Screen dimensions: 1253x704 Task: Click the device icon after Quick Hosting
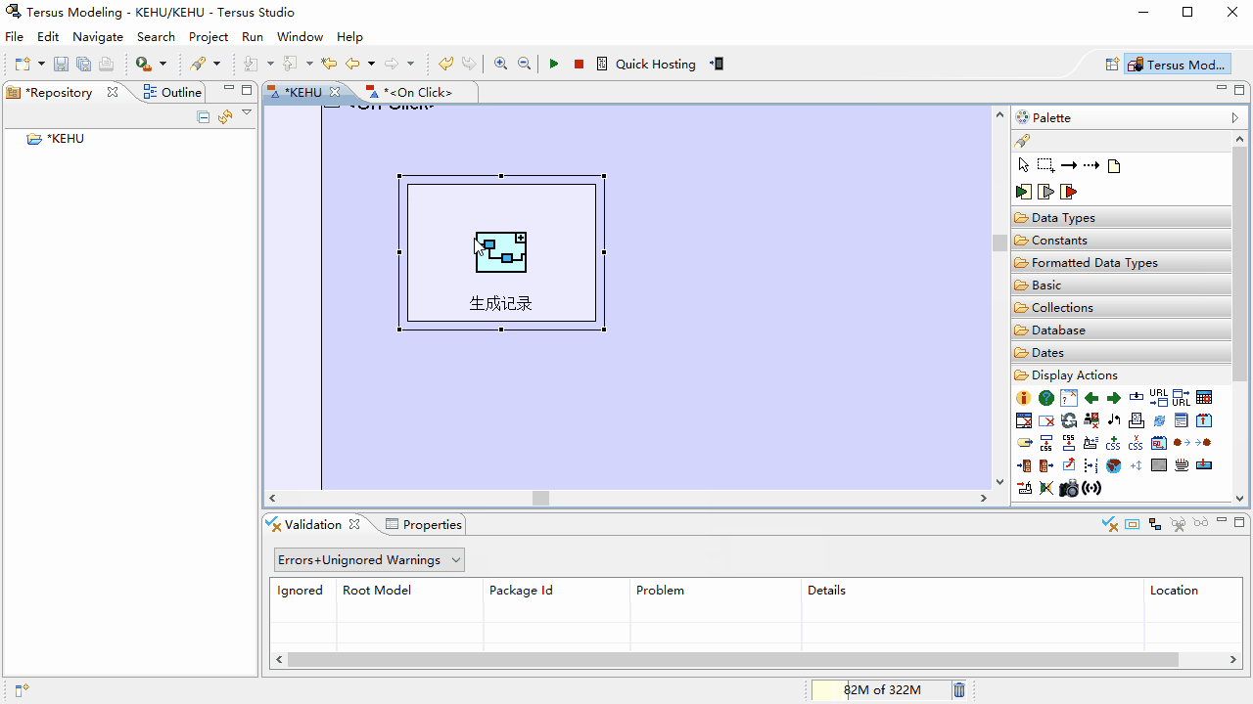[x=717, y=64]
